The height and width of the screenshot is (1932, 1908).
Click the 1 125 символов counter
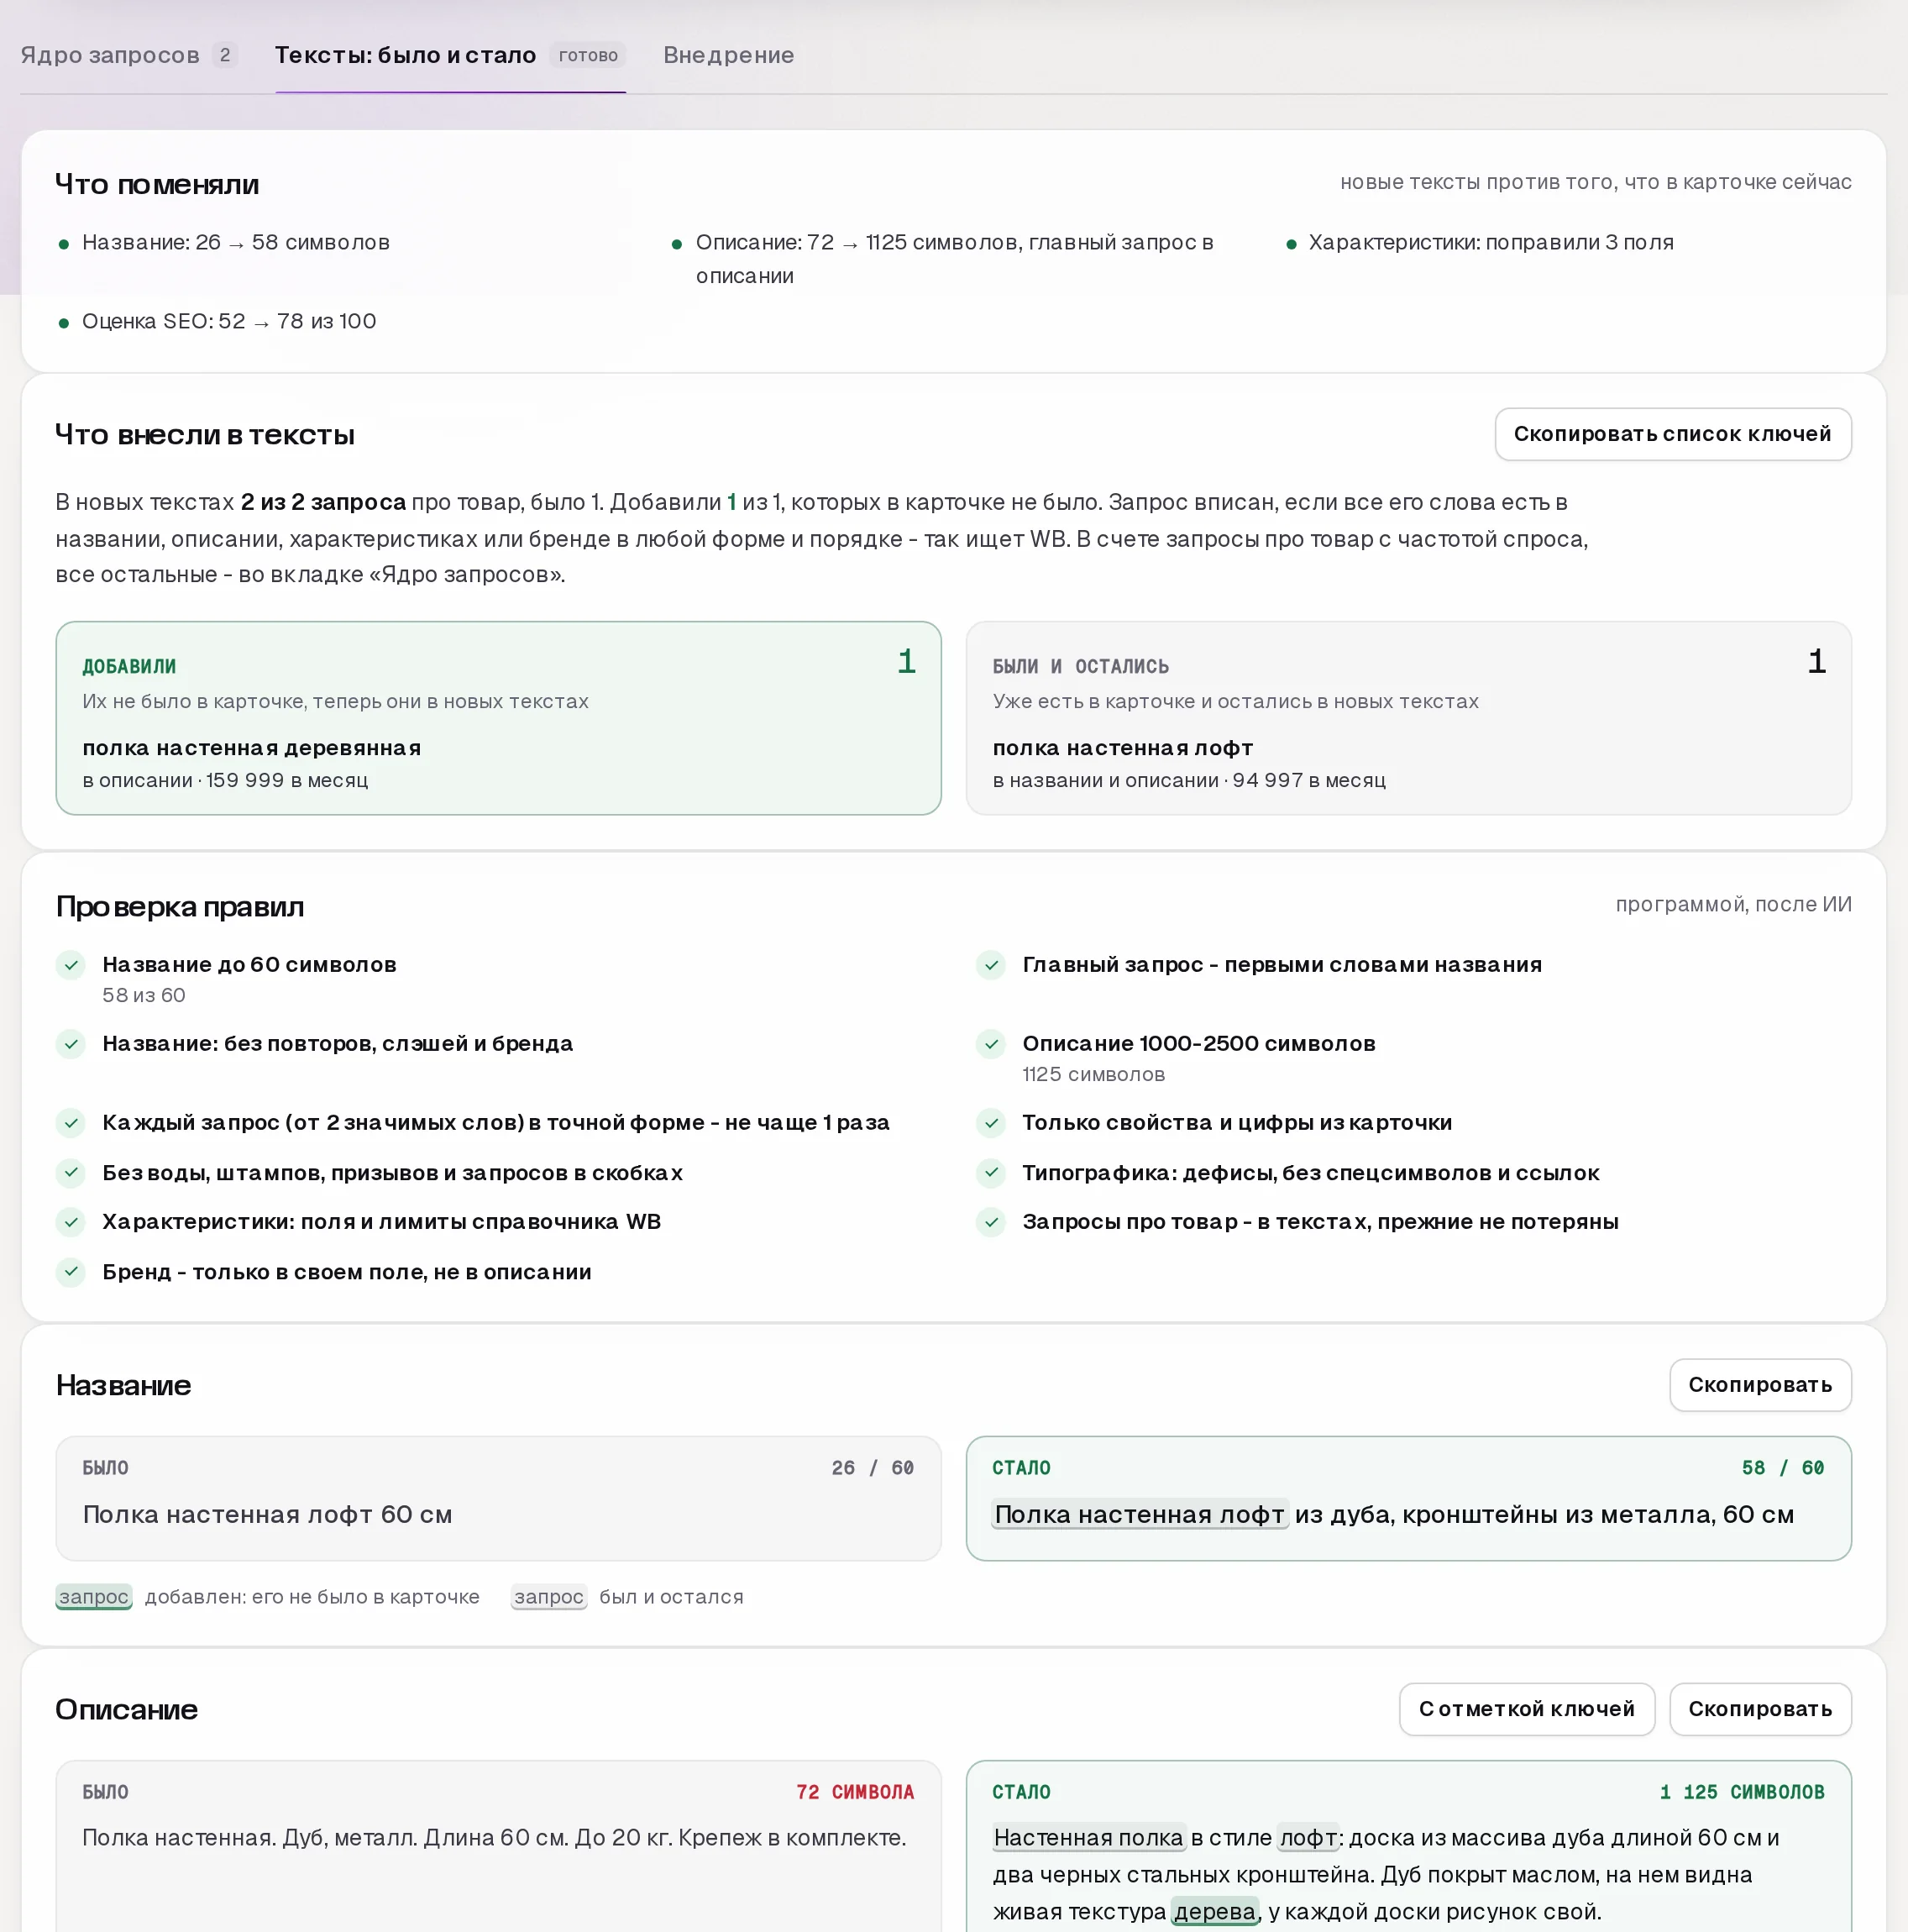[x=1742, y=1793]
